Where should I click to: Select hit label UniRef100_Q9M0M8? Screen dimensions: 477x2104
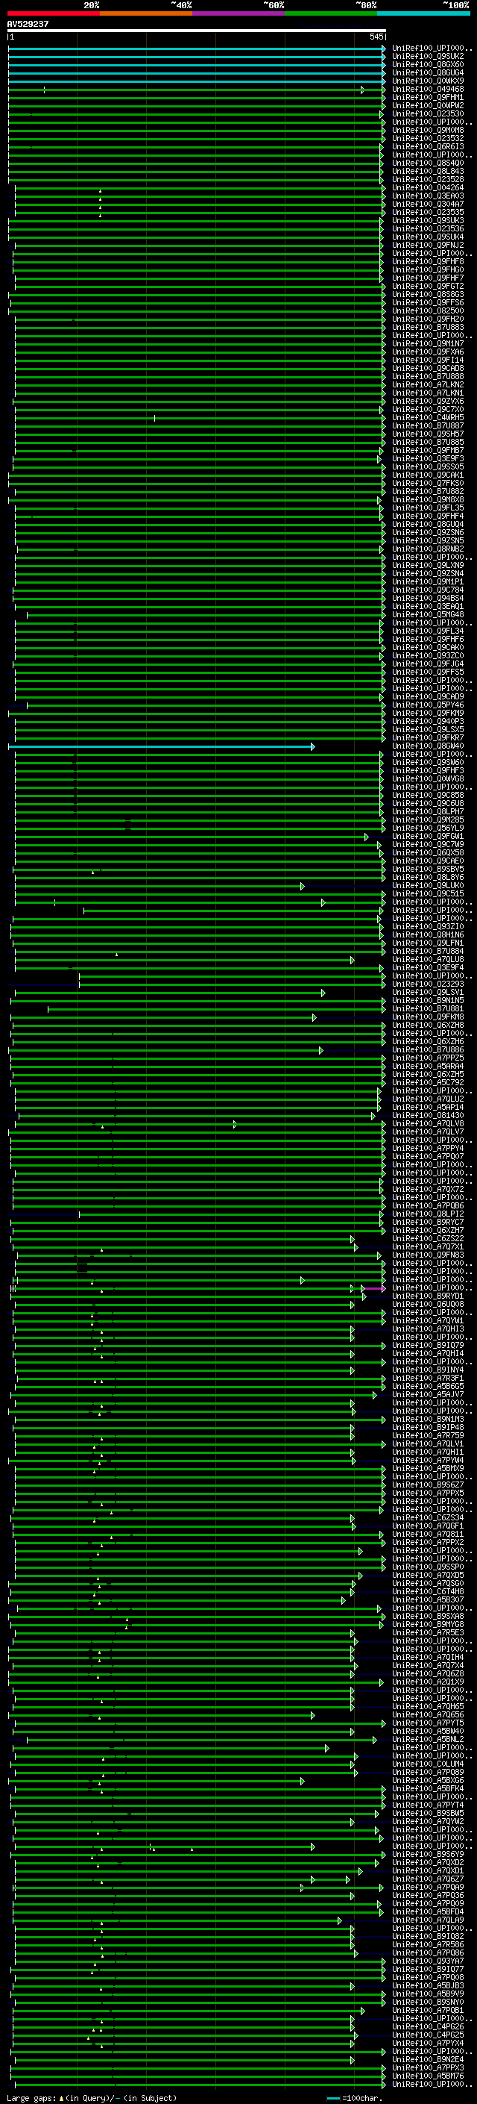tap(428, 130)
